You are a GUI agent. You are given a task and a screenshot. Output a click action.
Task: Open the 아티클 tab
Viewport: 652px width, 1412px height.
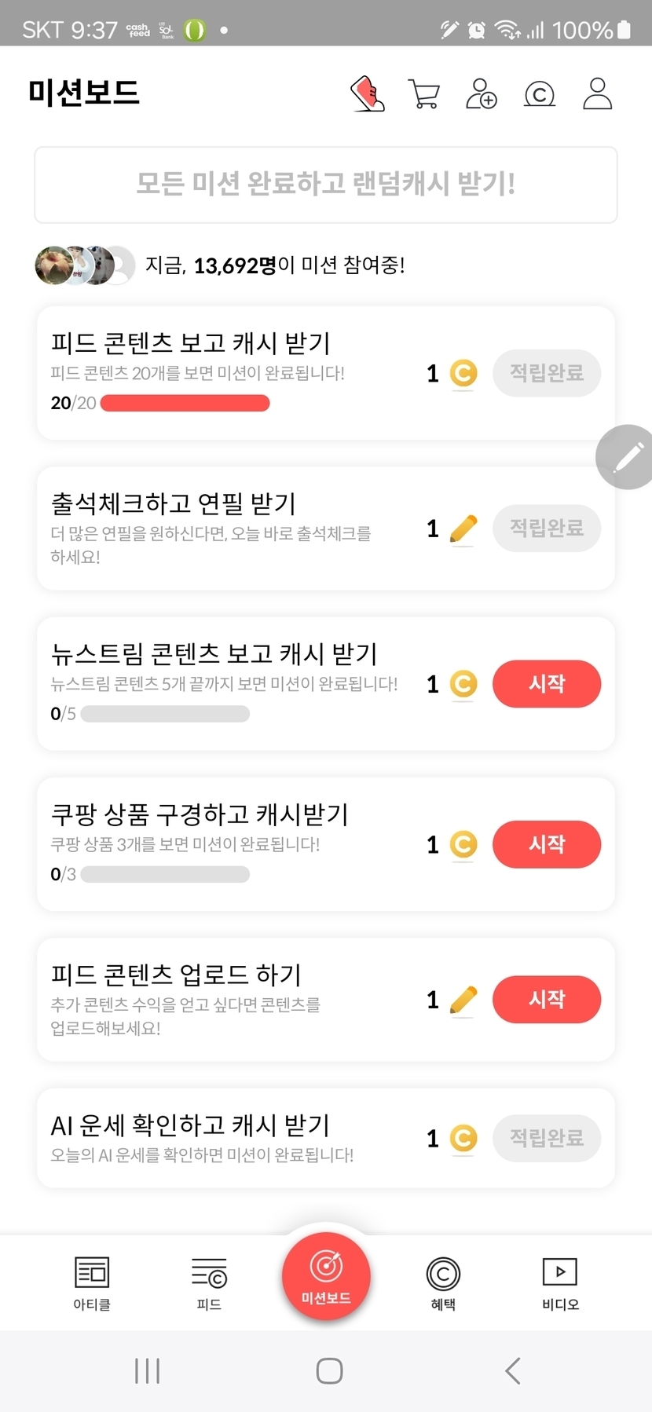click(92, 1282)
